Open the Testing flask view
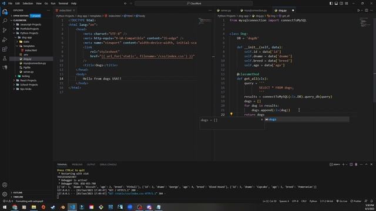376x211 pixels. (x=5, y=59)
